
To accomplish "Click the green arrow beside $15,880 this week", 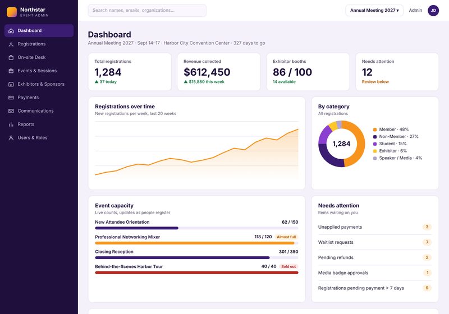I will tap(186, 82).
